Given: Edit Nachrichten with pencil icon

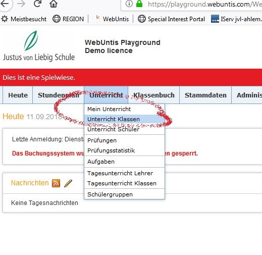Looking at the screenshot, I should [68, 183].
